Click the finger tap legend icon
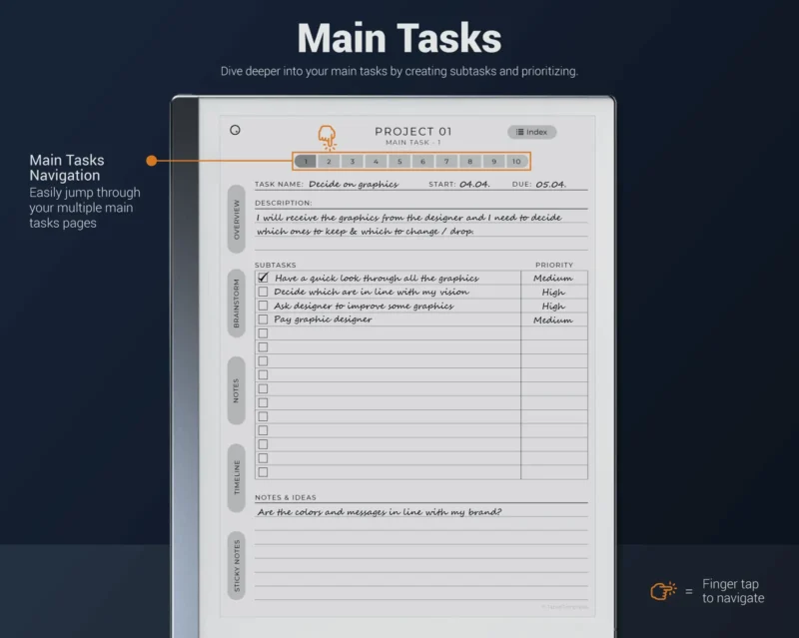The image size is (799, 638). pyautogui.click(x=663, y=591)
